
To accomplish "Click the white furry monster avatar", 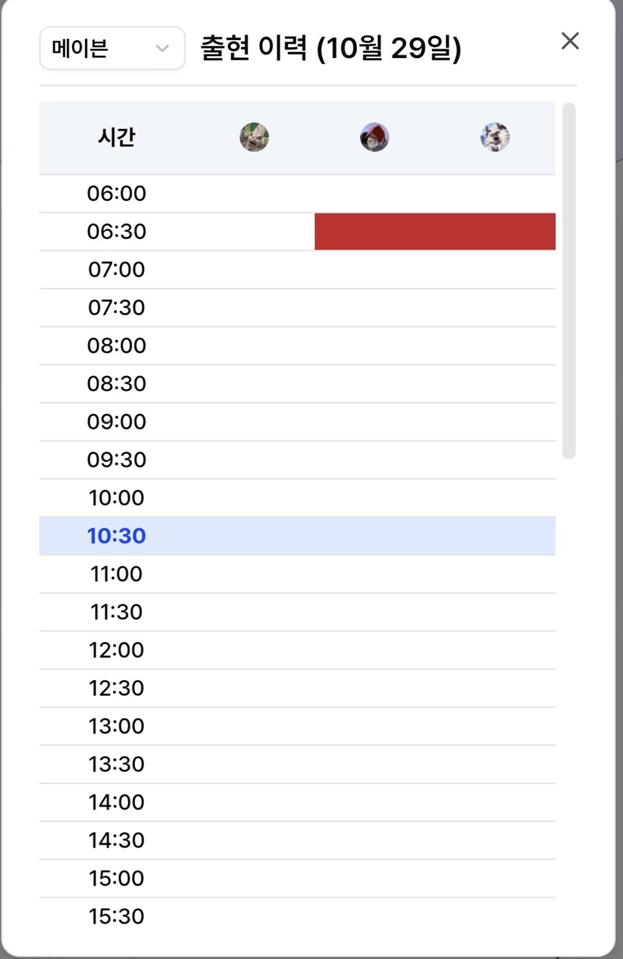I will coord(495,137).
